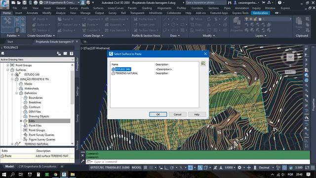Screen dimensions: 316x178
Task: Switch to the Geolocation ribbon tab
Action: point(260,13)
